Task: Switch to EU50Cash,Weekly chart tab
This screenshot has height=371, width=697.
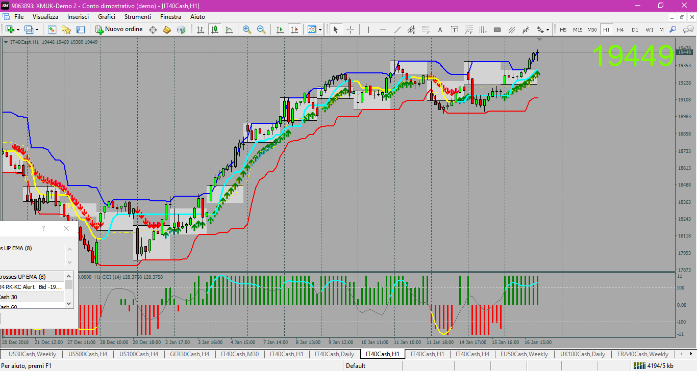Action: pos(524,354)
